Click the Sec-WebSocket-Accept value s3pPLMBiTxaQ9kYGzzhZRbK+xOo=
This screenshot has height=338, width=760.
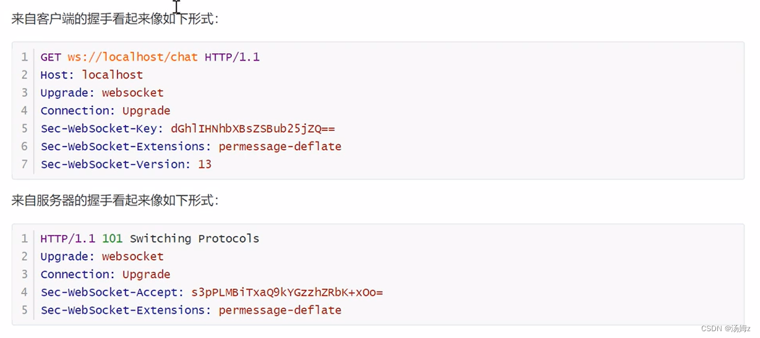pos(287,292)
